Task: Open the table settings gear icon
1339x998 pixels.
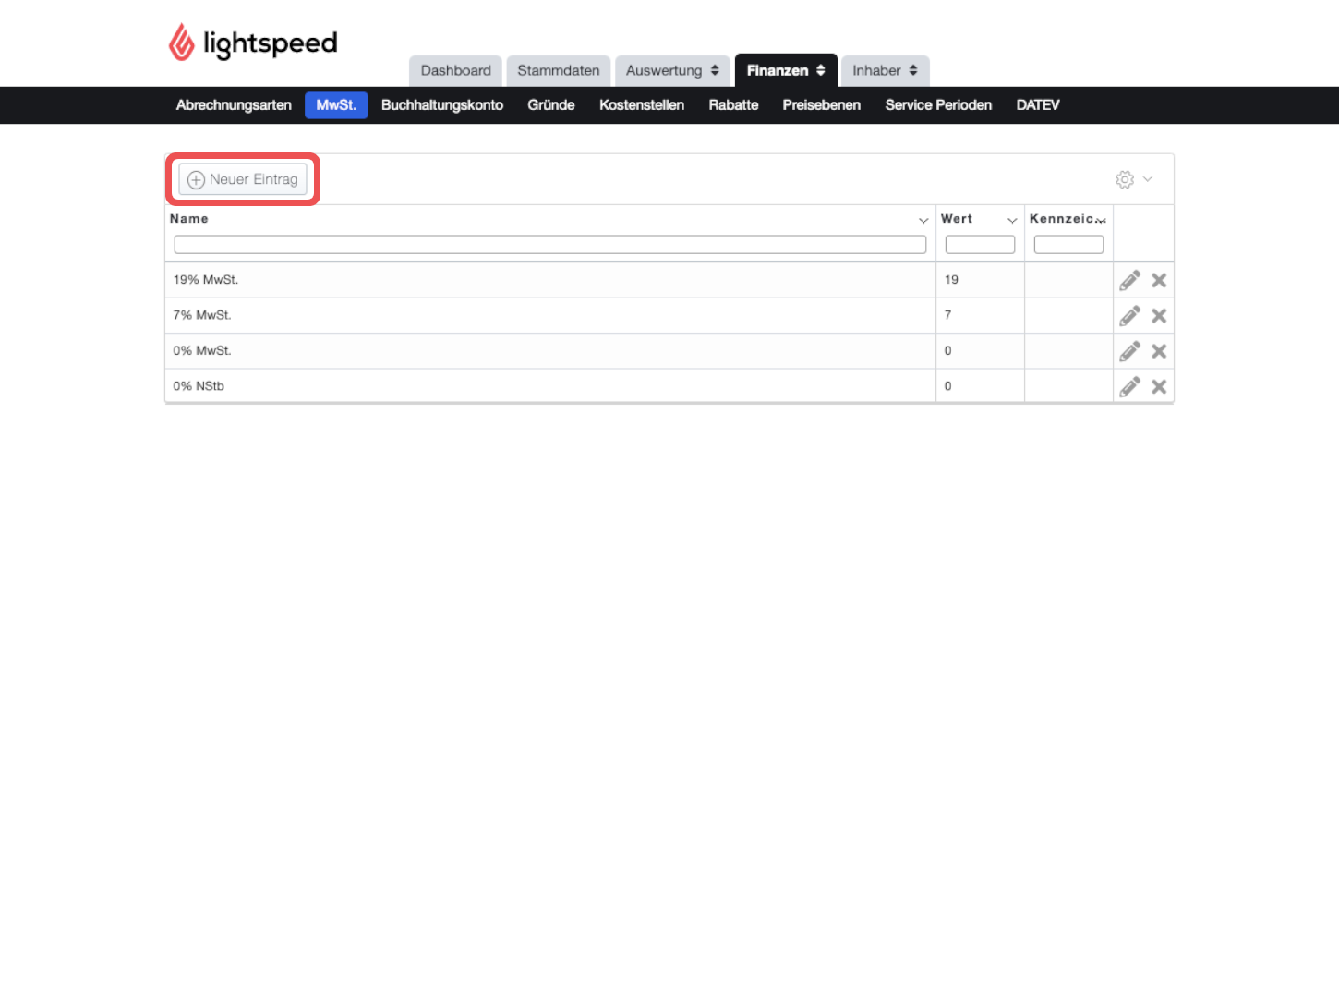Action: click(x=1125, y=179)
